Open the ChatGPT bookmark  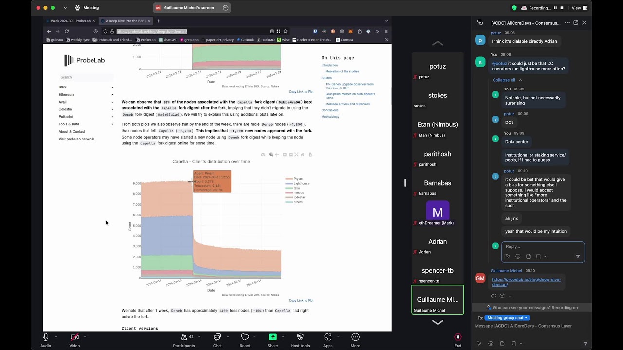pyautogui.click(x=168, y=40)
